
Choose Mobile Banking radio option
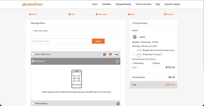pos(33,103)
